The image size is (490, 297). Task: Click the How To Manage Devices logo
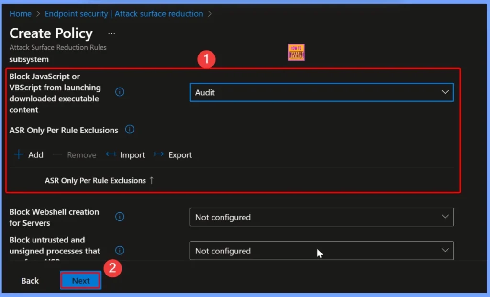point(296,53)
